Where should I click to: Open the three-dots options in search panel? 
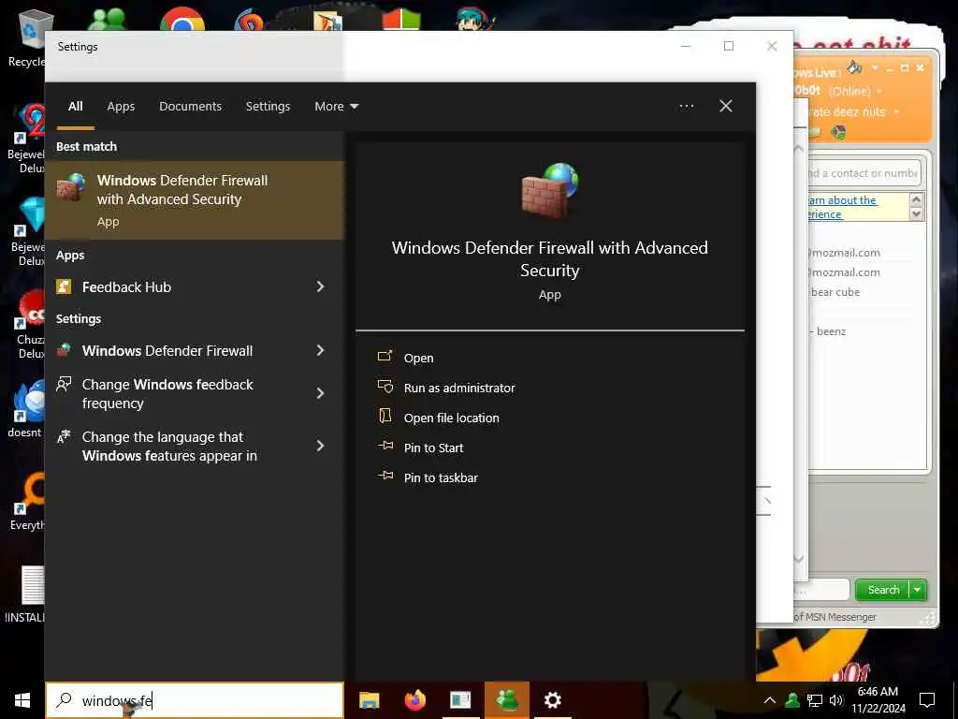pyautogui.click(x=686, y=107)
